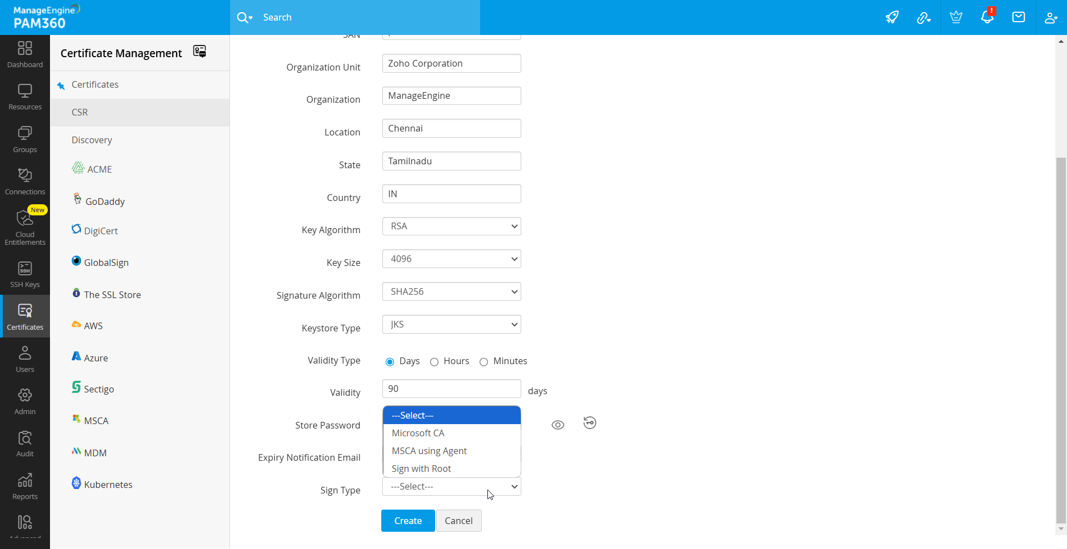Click the Cancel button
The width and height of the screenshot is (1067, 549).
[459, 521]
